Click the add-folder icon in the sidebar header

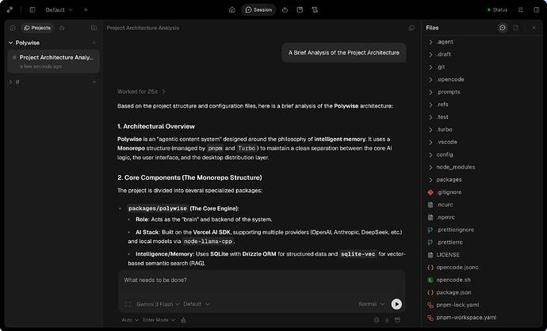coord(94,28)
